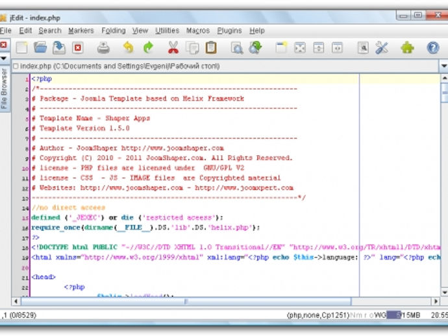Redo with the green arrow icon
This screenshot has height=336, width=448.
(148, 47)
